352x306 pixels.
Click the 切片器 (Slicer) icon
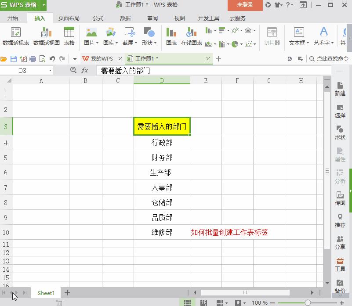(272, 35)
